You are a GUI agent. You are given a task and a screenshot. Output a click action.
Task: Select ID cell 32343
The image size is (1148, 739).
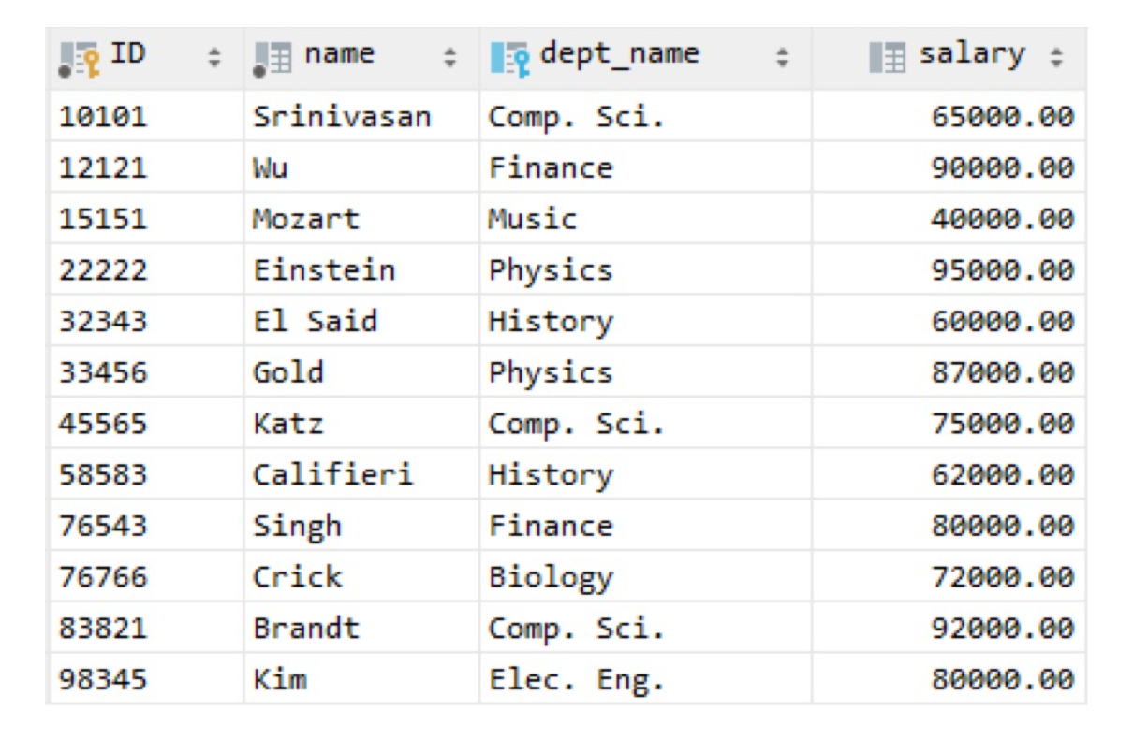point(145,321)
